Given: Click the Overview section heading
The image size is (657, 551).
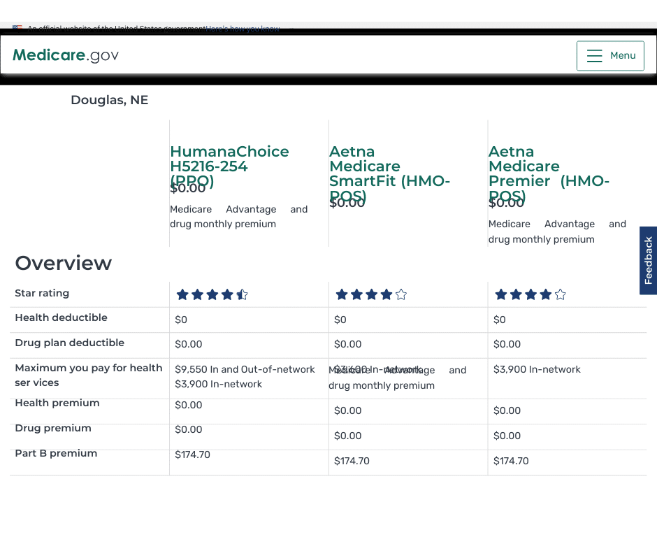Looking at the screenshot, I should pyautogui.click(x=63, y=263).
